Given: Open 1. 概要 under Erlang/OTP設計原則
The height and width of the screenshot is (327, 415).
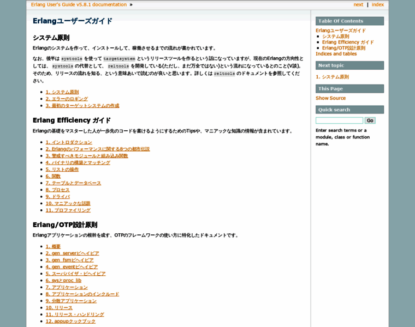Looking at the screenshot, I should [53, 246].
